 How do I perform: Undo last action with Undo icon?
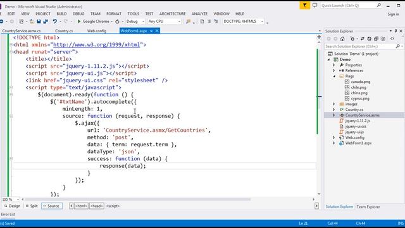55,22
